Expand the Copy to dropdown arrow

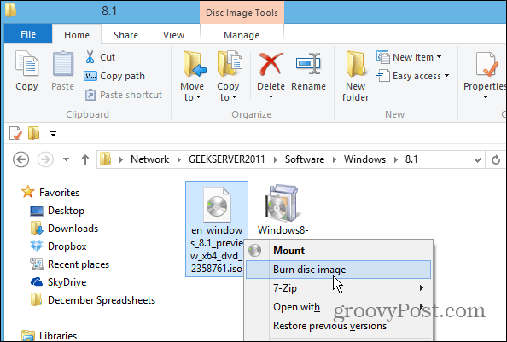234,97
